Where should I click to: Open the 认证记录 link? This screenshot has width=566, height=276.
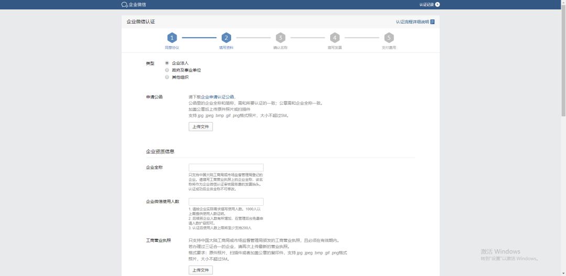click(426, 4)
